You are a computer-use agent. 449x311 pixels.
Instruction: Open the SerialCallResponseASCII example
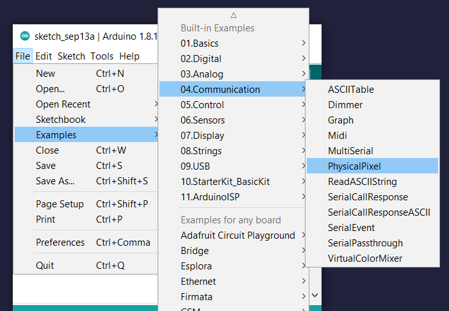click(x=372, y=212)
